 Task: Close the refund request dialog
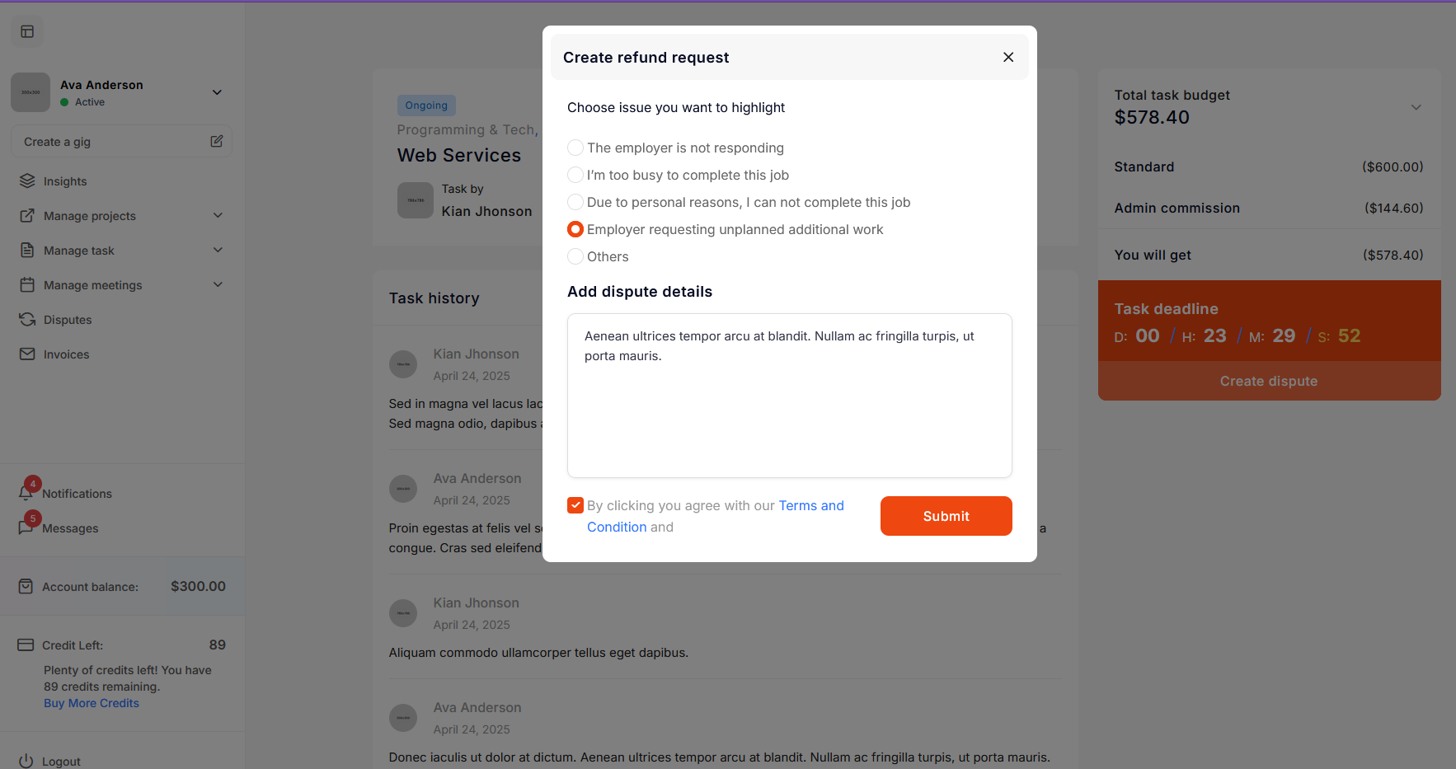(x=1007, y=57)
